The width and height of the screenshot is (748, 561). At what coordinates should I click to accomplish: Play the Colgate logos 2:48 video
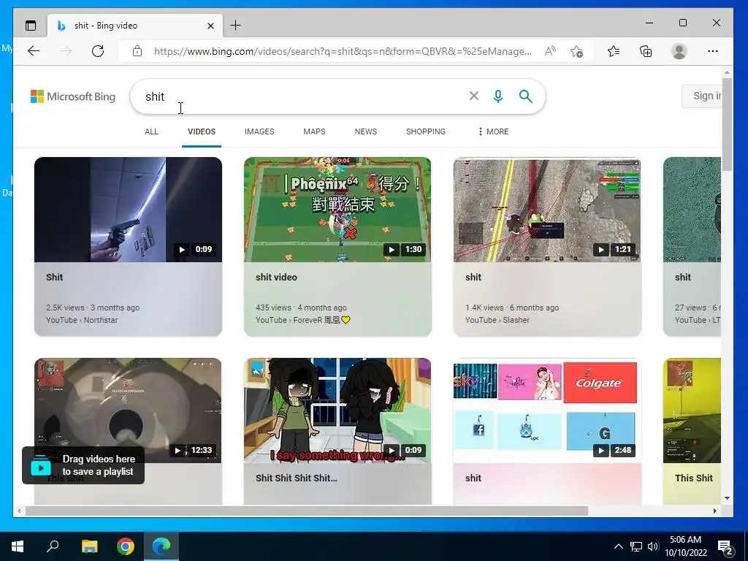(x=547, y=411)
